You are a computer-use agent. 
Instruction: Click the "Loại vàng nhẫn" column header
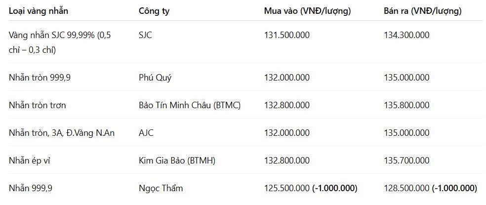[x=39, y=11]
